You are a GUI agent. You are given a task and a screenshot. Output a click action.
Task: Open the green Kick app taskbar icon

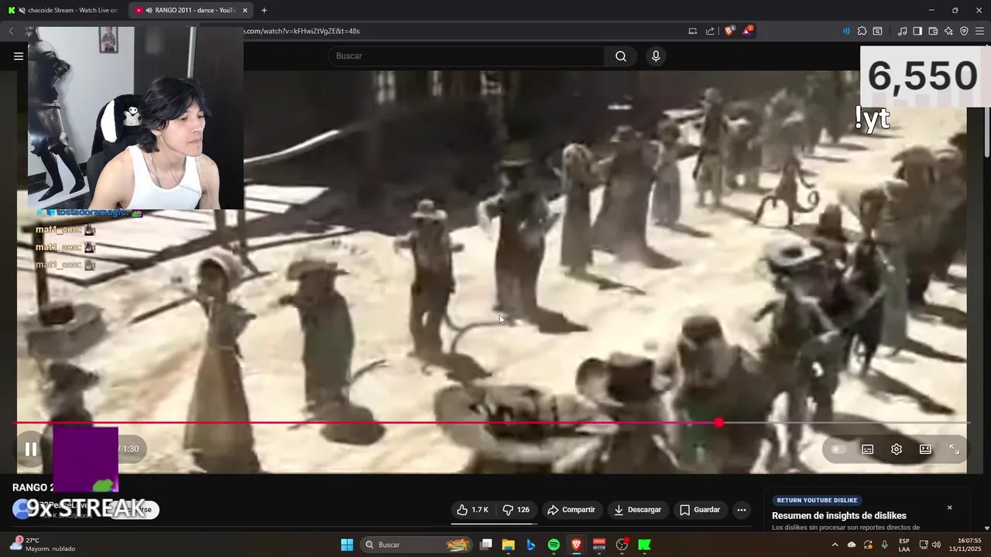pyautogui.click(x=644, y=545)
